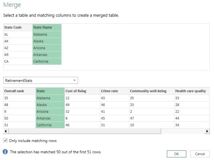This screenshot has height=160, width=214.
Task: Select the Overall rank column header
Action: (x=19, y=91)
